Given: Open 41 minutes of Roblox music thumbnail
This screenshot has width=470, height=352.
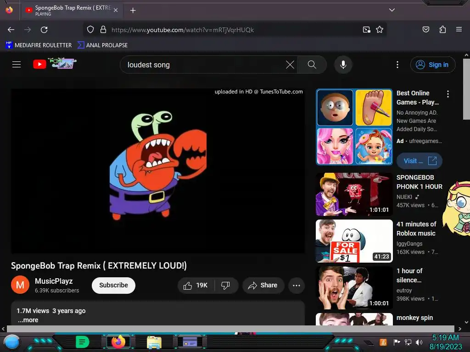Looking at the screenshot, I should point(354,241).
